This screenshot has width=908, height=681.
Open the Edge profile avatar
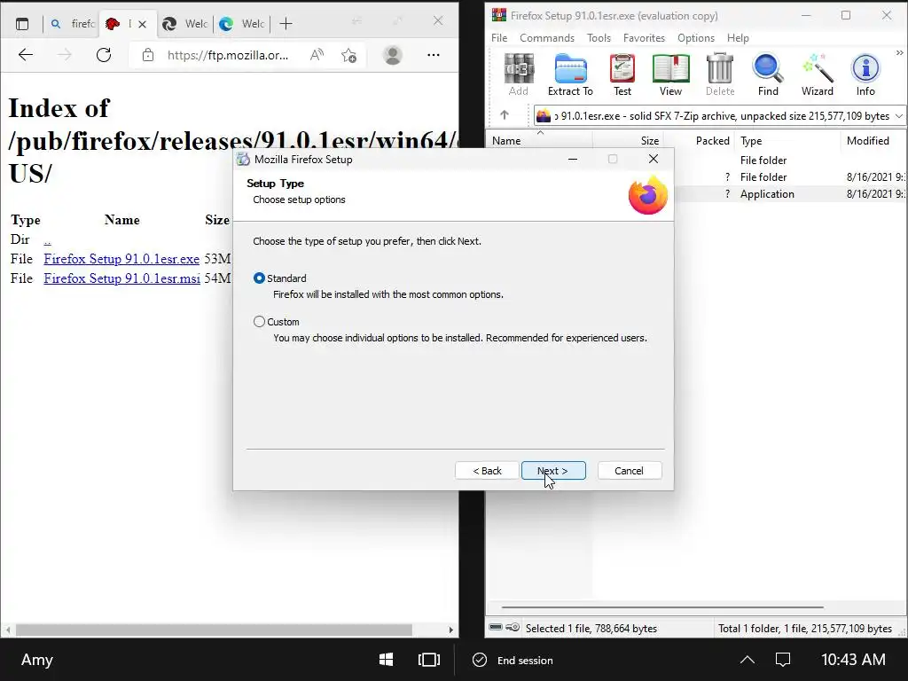(393, 55)
